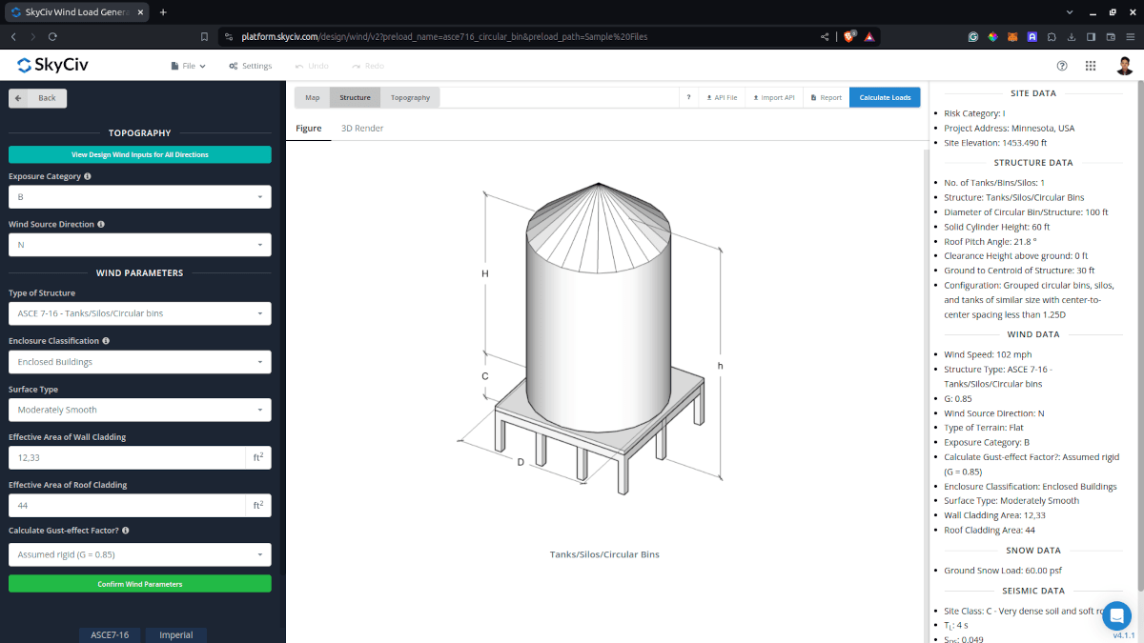Click View Design Wind Inputs for All Directions
The width and height of the screenshot is (1144, 643).
click(x=140, y=154)
